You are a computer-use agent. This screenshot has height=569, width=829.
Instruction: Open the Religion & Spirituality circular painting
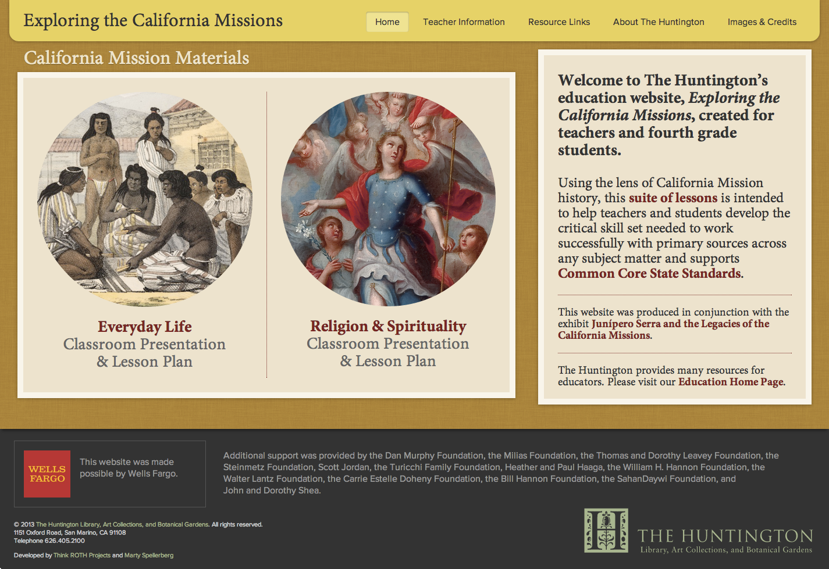point(388,199)
